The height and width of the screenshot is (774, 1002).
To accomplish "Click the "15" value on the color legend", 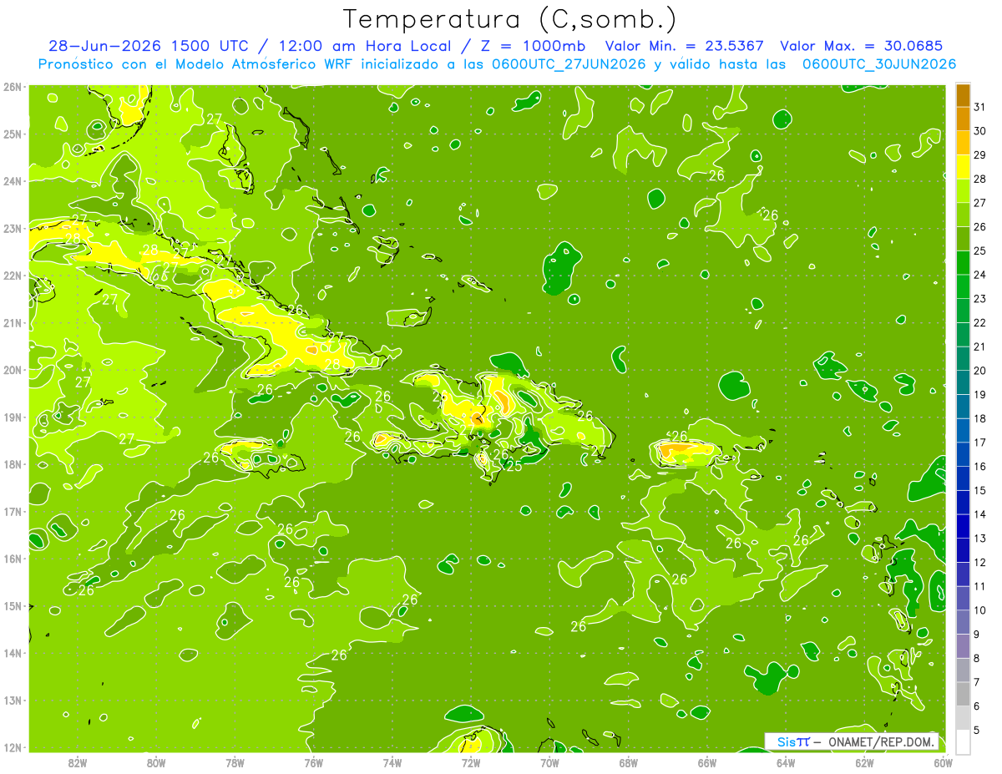I will pos(979,490).
